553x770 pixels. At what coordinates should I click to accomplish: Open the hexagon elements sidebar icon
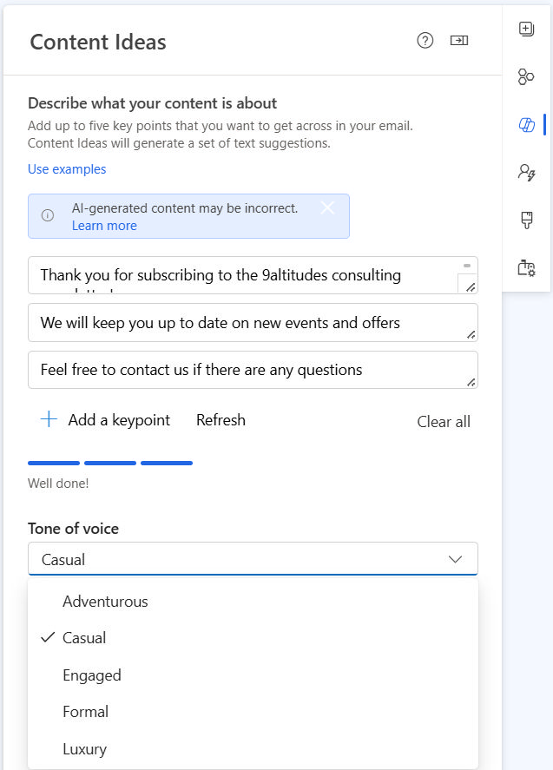point(526,77)
